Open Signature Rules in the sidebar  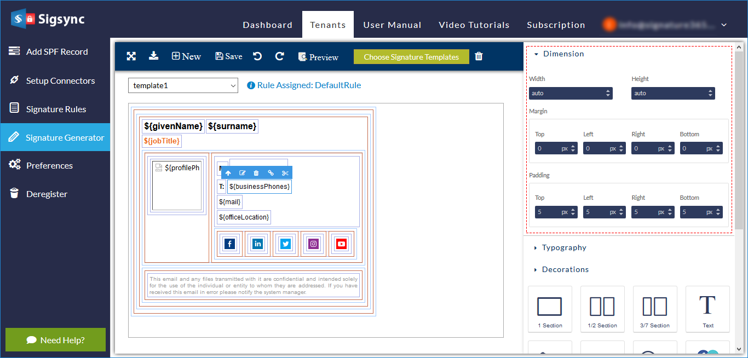click(x=56, y=109)
